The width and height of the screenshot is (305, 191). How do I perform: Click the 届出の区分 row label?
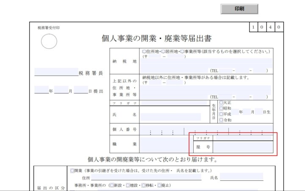click(x=51, y=188)
